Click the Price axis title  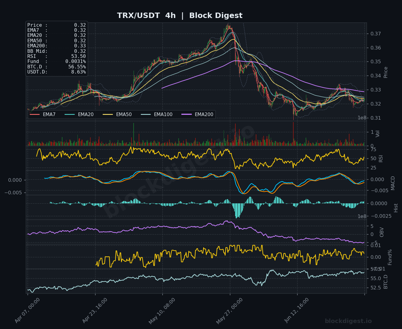pyautogui.click(x=386, y=72)
